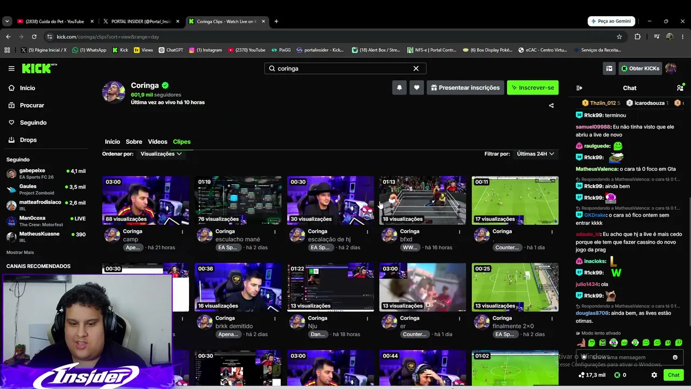Switch to the Vídeos channel tab
This screenshot has width=691, height=389.
158,142
